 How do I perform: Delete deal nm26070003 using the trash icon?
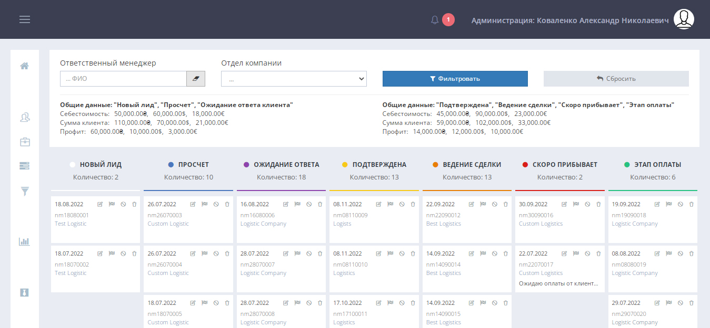(227, 204)
